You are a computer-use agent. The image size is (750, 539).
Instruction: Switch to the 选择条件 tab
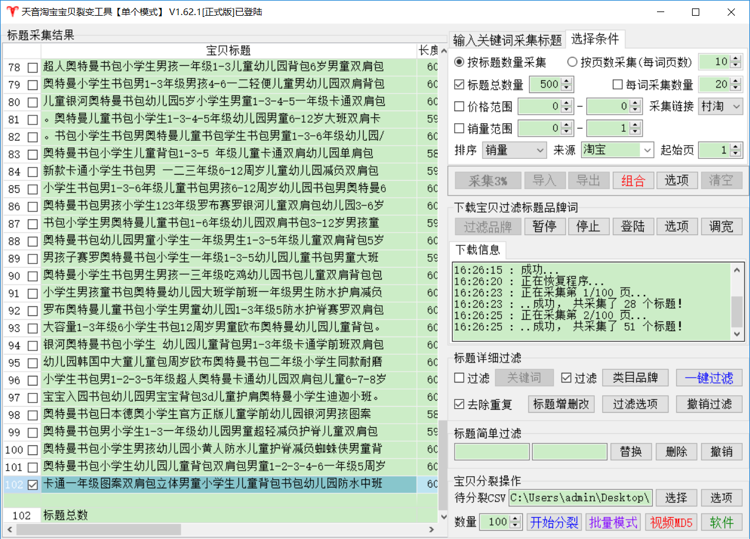[x=595, y=39]
